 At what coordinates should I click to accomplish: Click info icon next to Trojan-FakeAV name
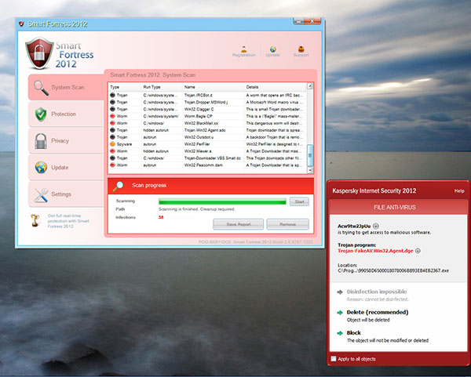[418, 251]
